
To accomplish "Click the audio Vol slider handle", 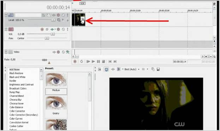I will (x=53, y=34).
